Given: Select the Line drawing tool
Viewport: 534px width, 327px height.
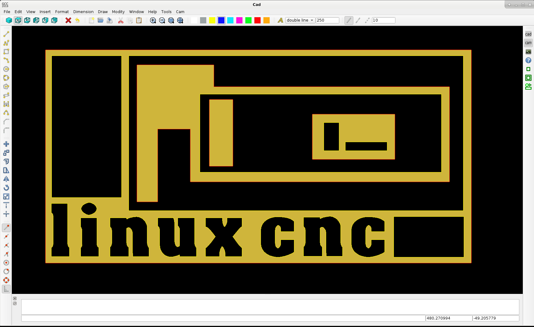Looking at the screenshot, I should coord(6,34).
